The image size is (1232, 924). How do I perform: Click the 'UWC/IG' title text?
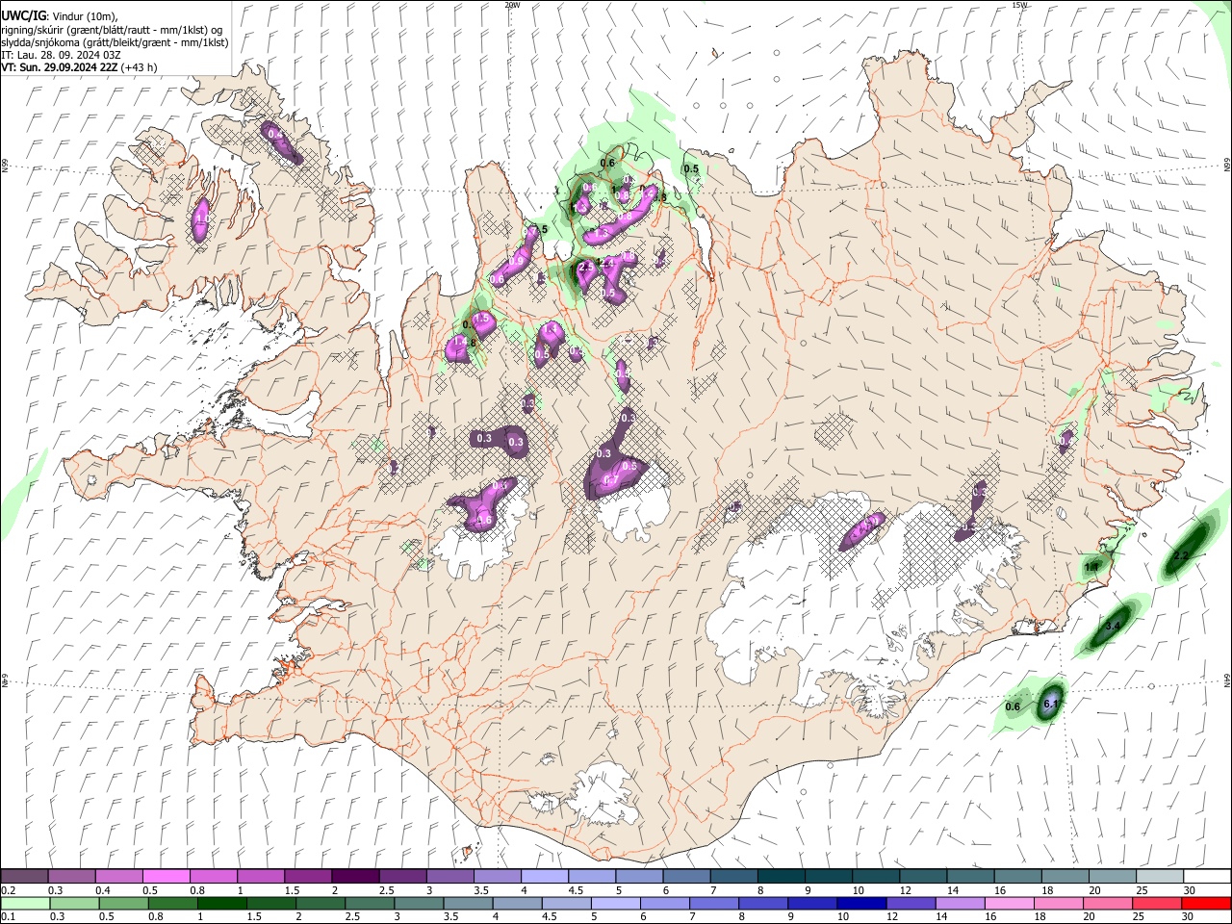click(x=22, y=15)
